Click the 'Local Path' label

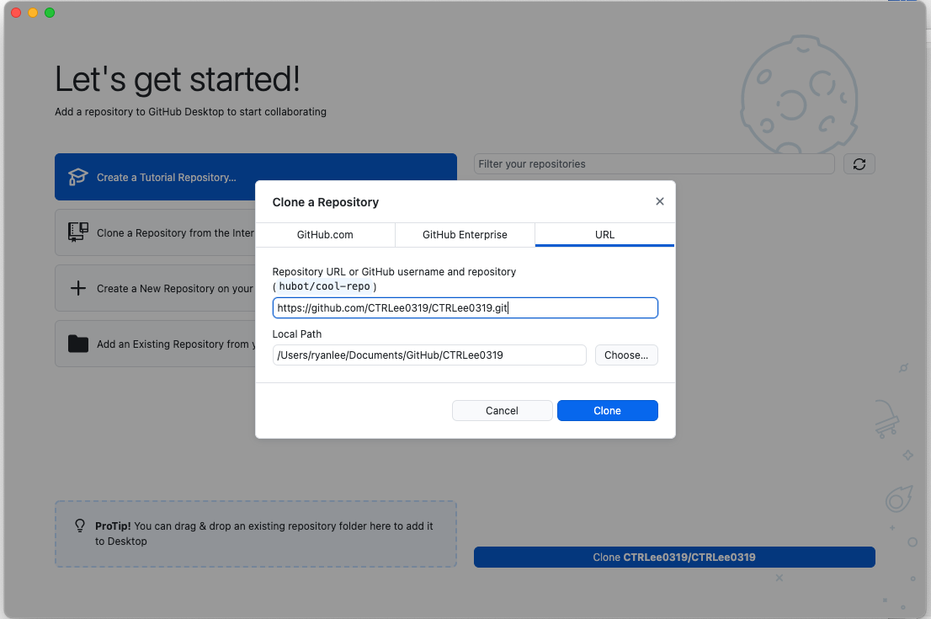coord(297,334)
